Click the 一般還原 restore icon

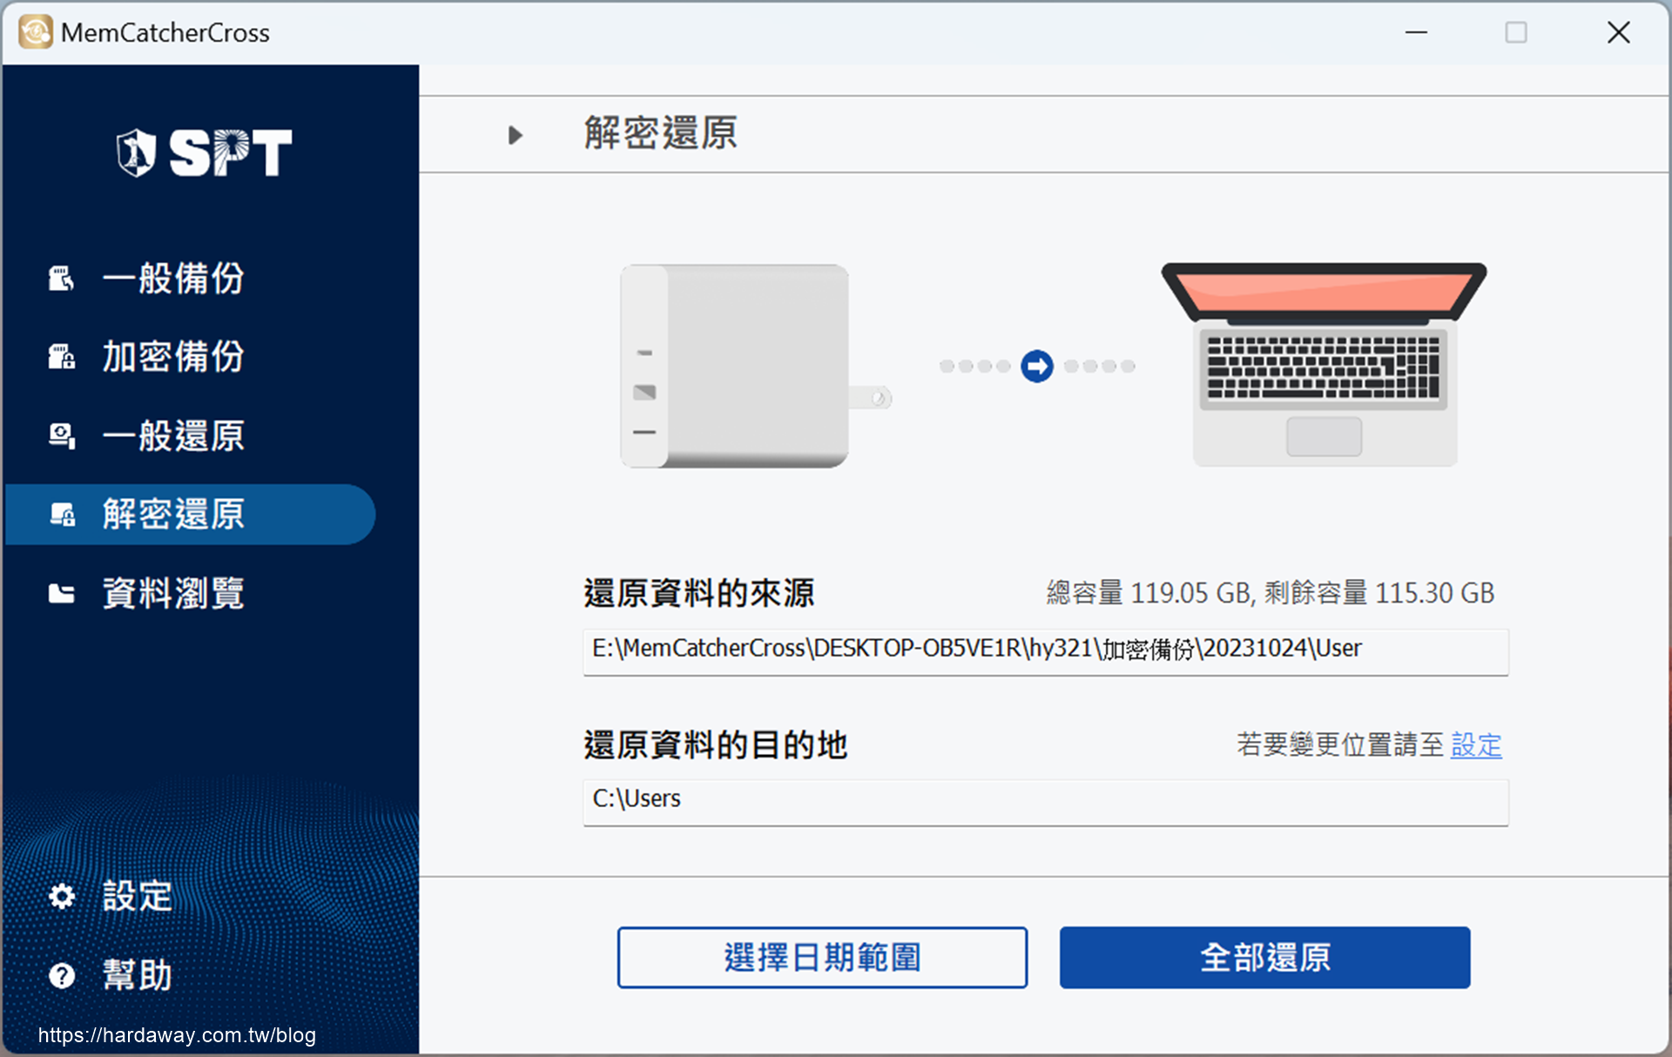click(61, 435)
